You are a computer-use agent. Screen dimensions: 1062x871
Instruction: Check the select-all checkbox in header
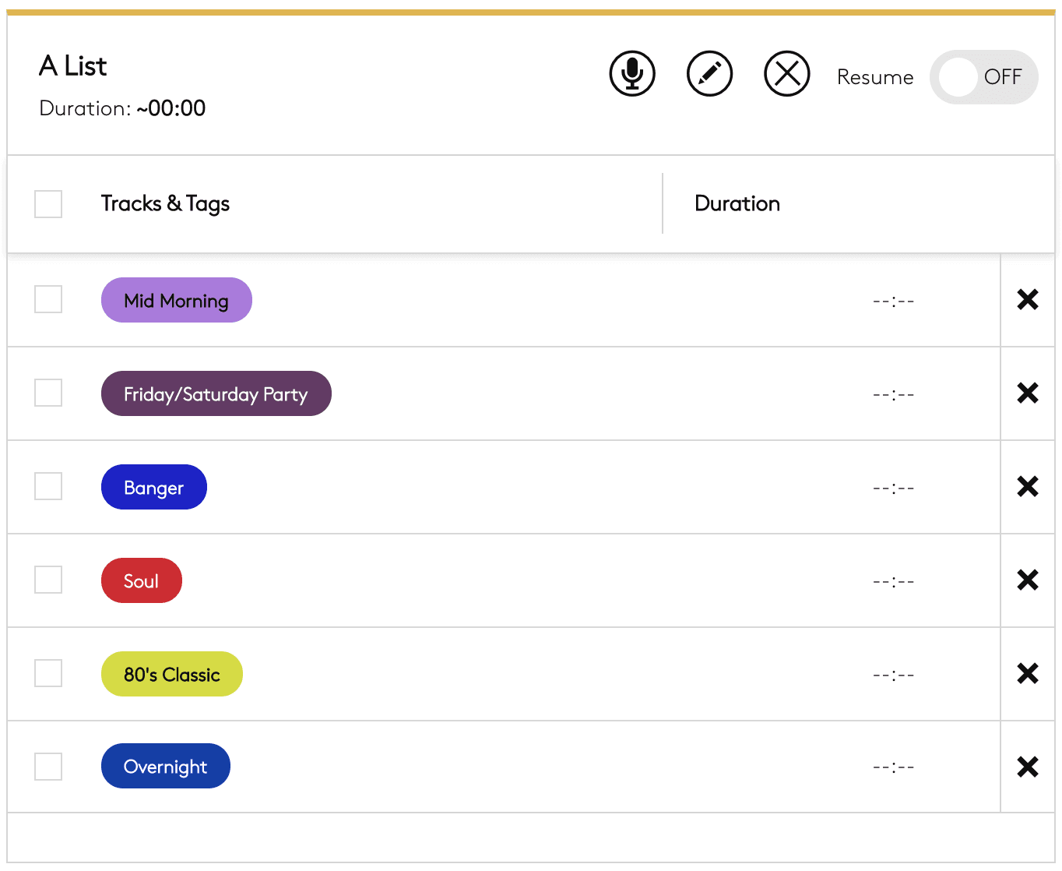[47, 204]
